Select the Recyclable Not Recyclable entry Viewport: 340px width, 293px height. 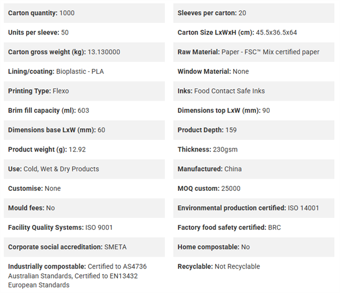pos(219,266)
